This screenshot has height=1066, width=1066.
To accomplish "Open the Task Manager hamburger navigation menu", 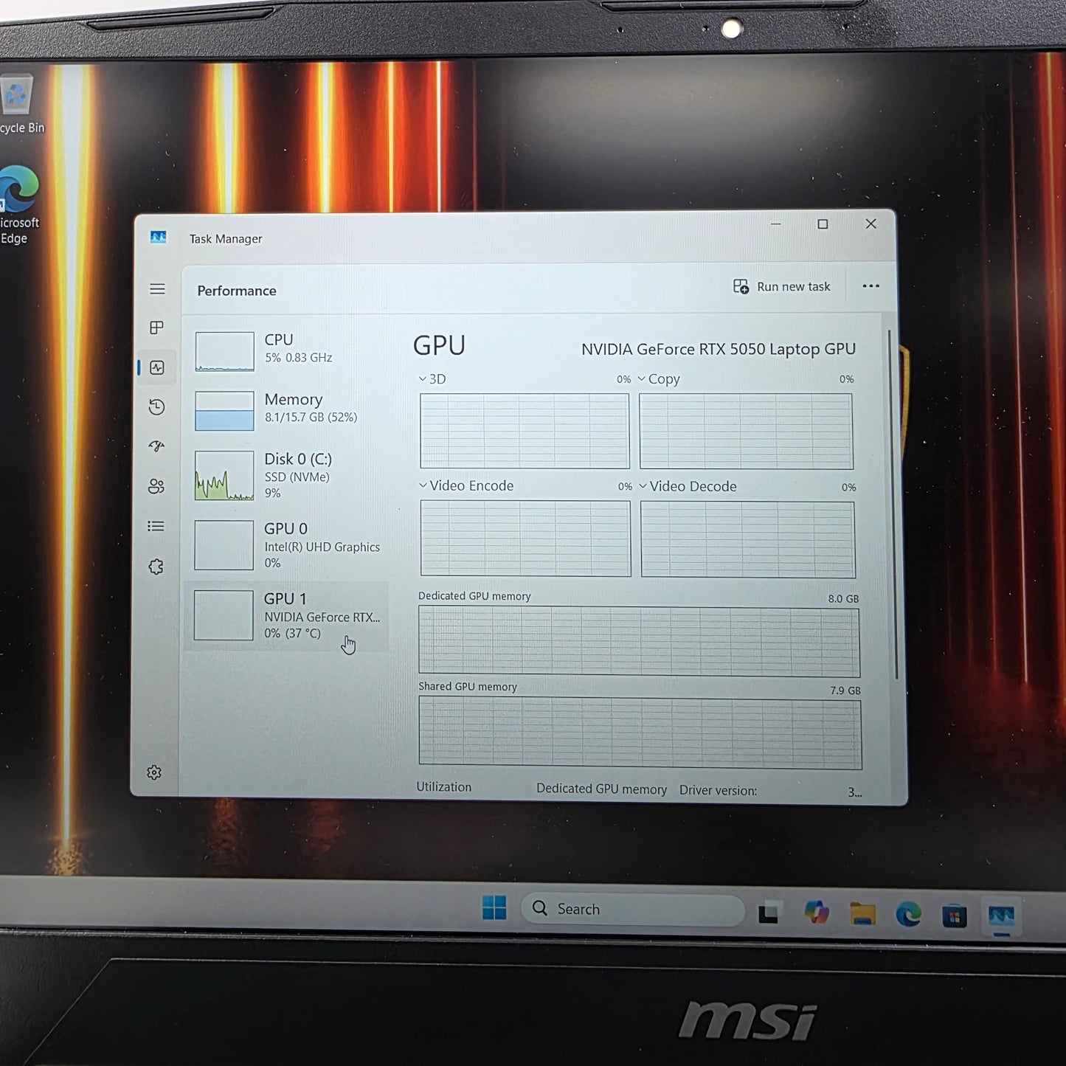I will tap(157, 289).
